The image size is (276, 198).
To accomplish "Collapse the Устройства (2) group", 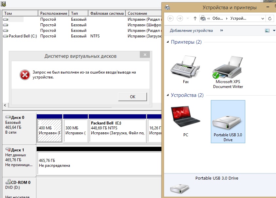I will (168, 95).
